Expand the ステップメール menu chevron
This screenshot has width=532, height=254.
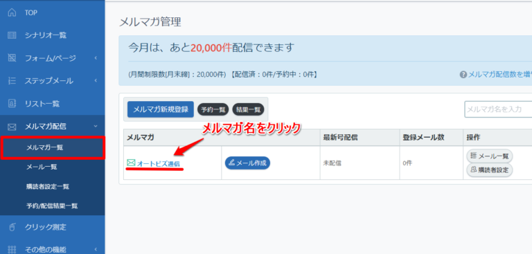96,81
